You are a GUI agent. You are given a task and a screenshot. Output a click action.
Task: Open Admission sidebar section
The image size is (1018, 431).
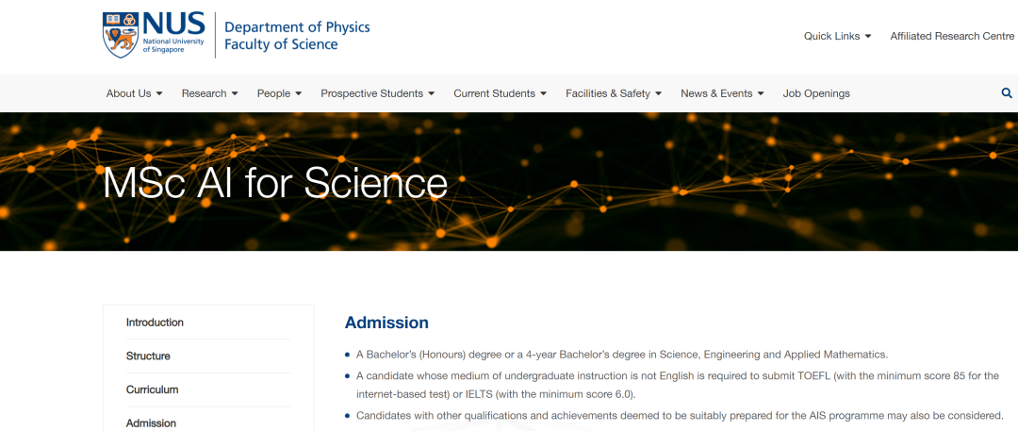click(x=151, y=423)
